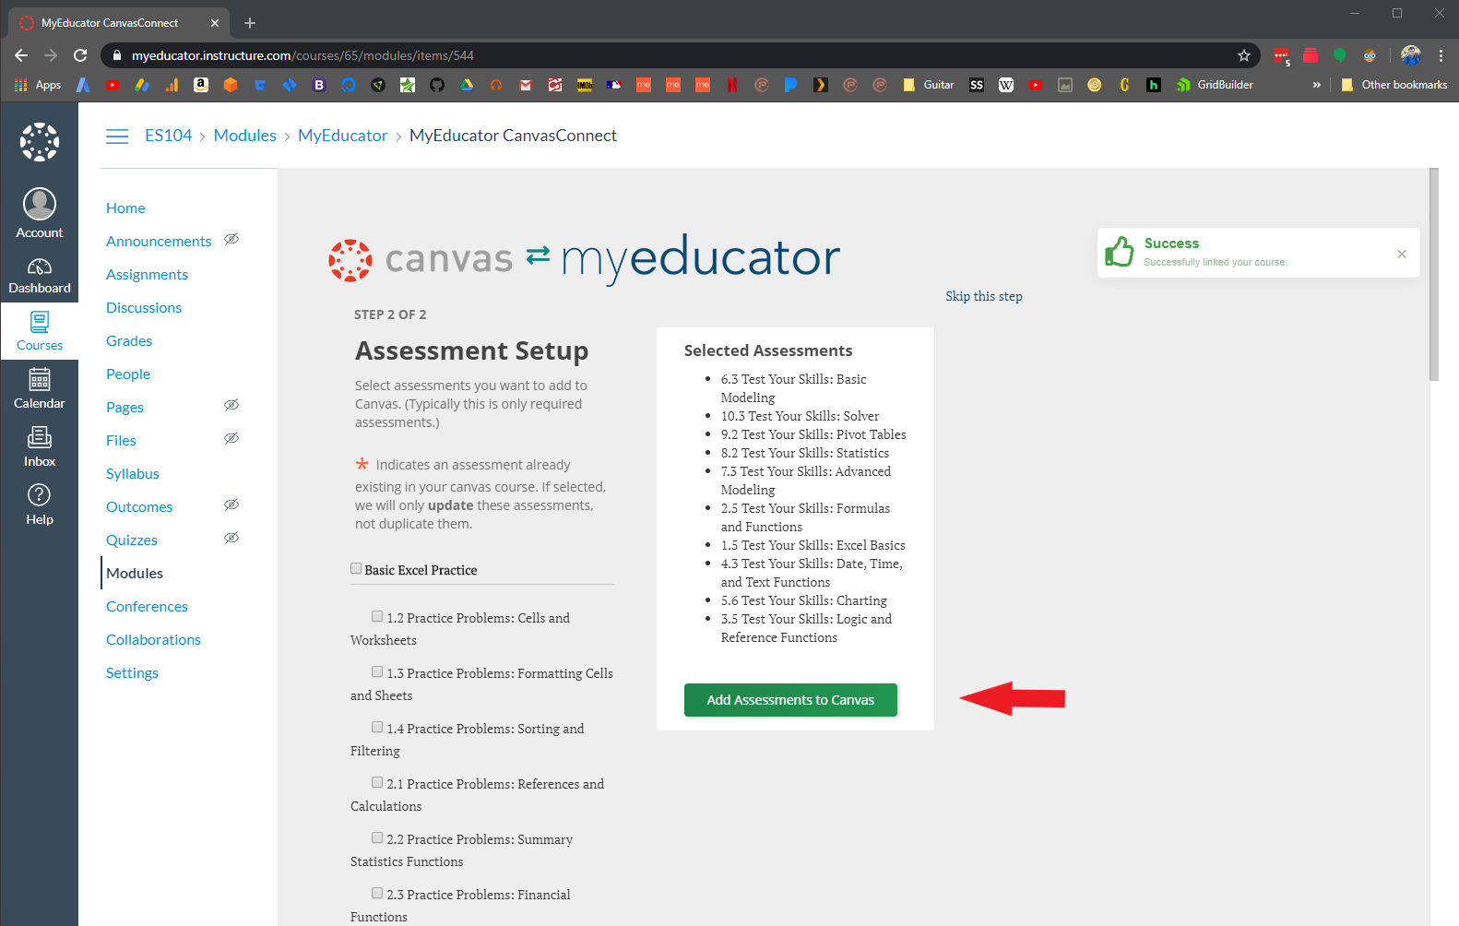Open Home in course navigation
The height and width of the screenshot is (926, 1459).
click(x=125, y=208)
